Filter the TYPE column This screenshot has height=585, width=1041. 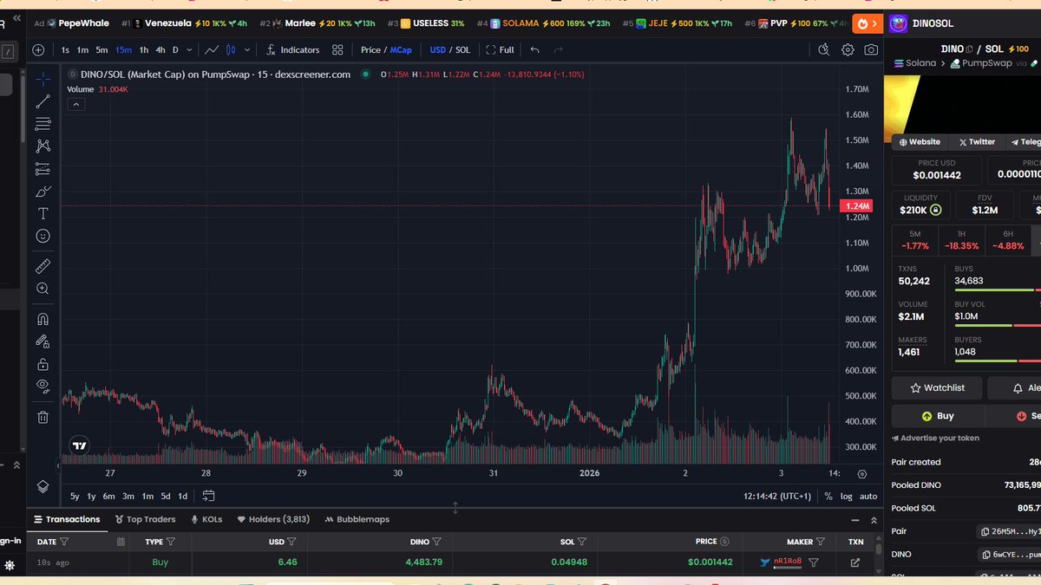click(171, 542)
